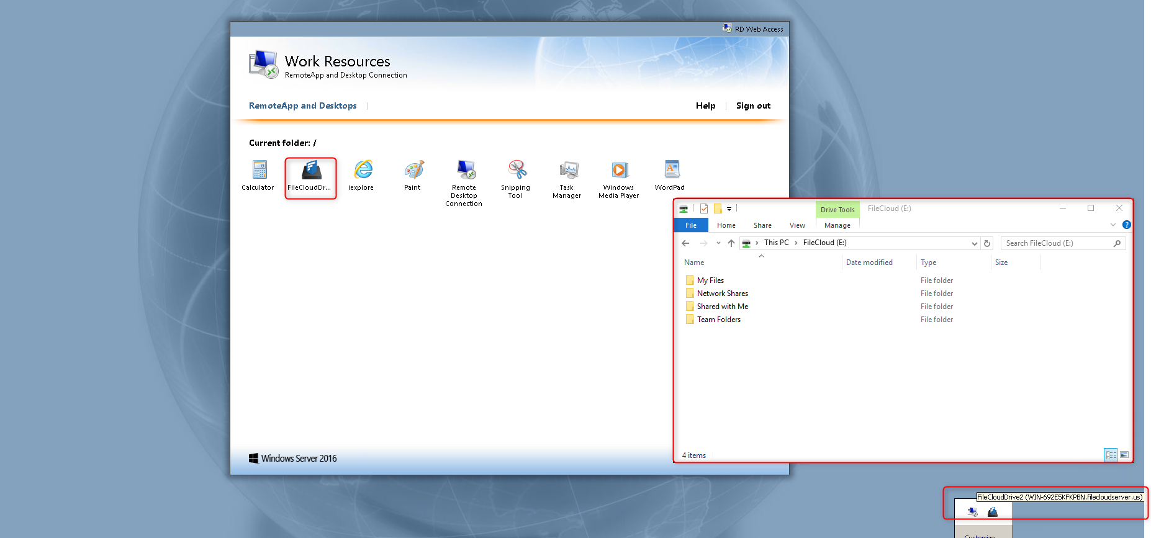
Task: Expand the Explorer ribbon chevron
Action: coord(1113,225)
